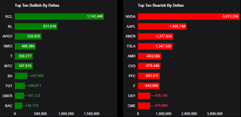Click the PFE ticker label

click(132, 76)
